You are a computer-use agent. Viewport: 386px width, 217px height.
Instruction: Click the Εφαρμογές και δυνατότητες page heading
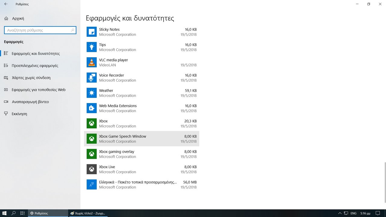click(130, 18)
